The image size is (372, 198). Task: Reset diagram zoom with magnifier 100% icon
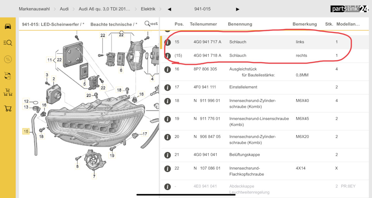point(151,24)
